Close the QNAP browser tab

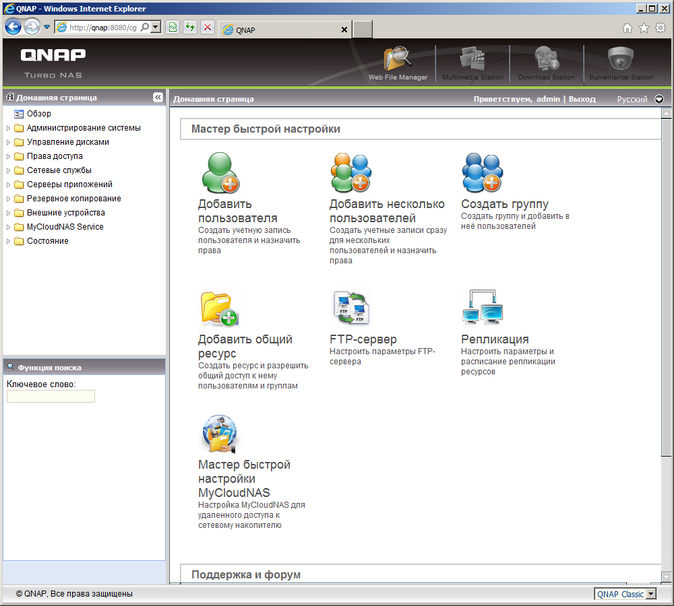pos(344,30)
